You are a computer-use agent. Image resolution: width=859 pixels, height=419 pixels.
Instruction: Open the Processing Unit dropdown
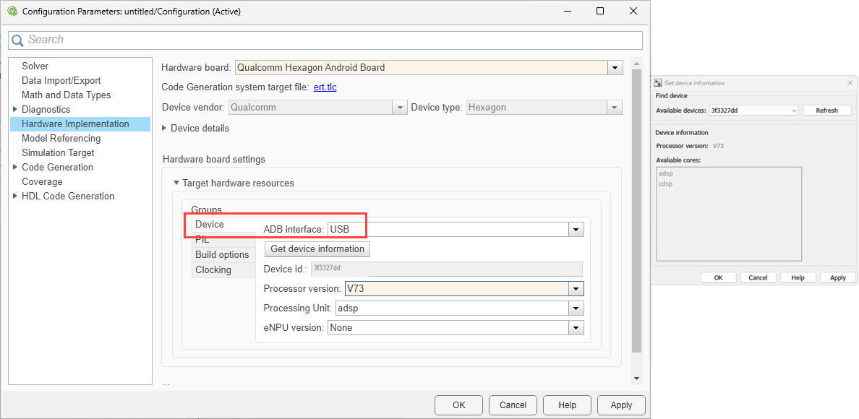pyautogui.click(x=576, y=308)
